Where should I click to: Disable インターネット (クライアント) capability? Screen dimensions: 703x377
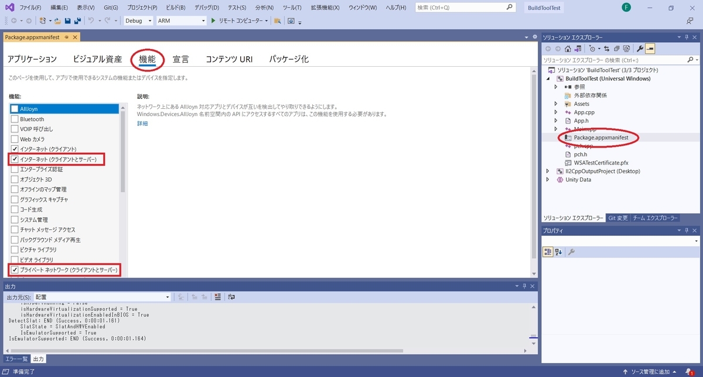point(14,149)
